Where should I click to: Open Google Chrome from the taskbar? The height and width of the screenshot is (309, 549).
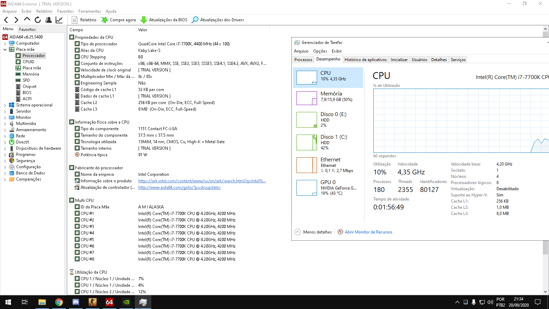(59, 302)
